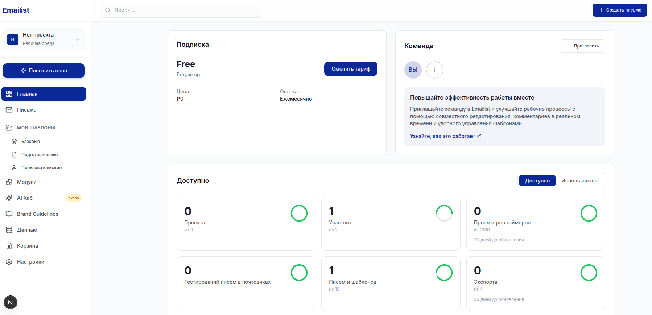This screenshot has width=652, height=315.
Task: Click the Модули puzzle piece icon
Action: pyautogui.click(x=9, y=182)
